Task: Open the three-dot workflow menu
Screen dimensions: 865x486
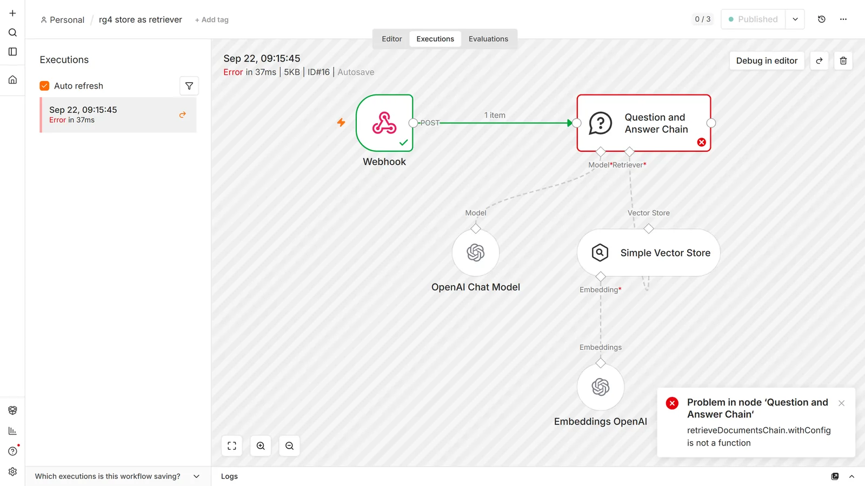Action: [843, 19]
